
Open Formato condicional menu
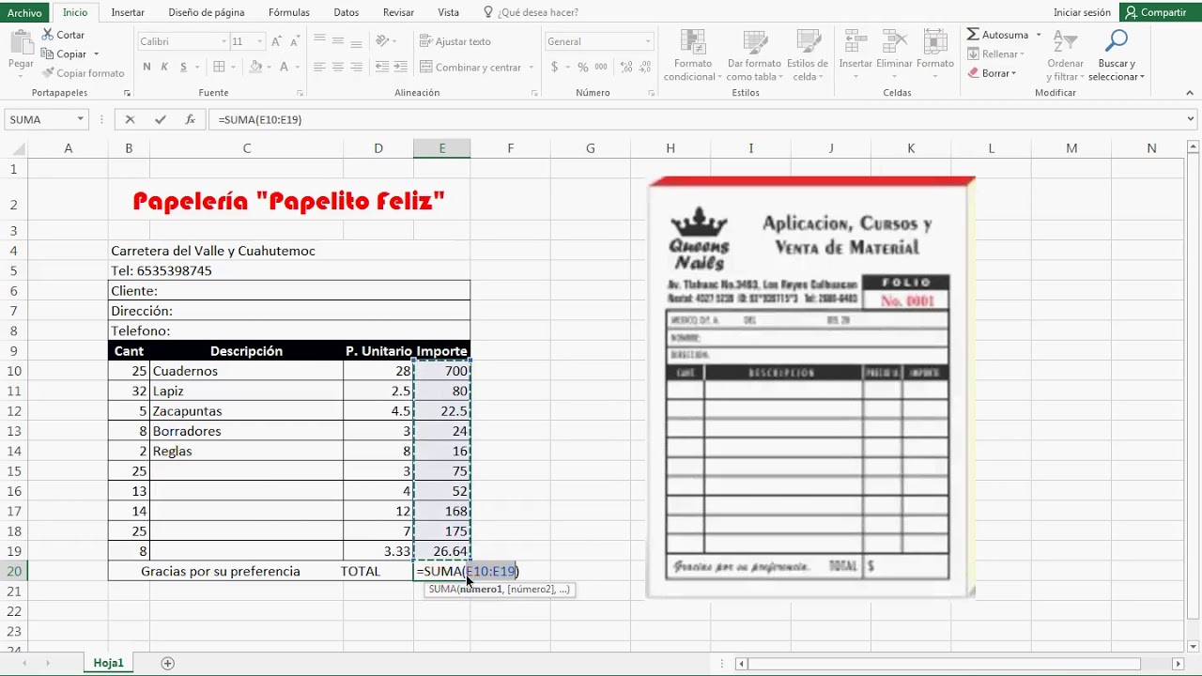(692, 54)
